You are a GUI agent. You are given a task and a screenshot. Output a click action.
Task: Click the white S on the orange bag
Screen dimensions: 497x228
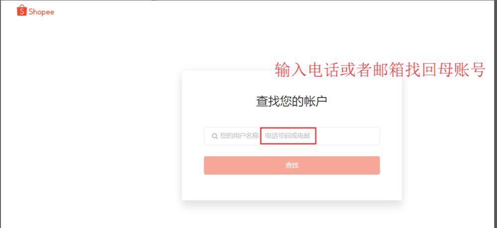[x=22, y=12]
